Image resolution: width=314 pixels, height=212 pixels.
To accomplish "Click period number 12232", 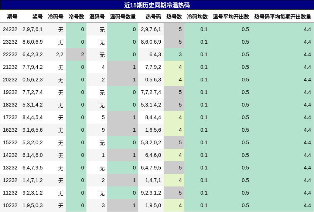I will [10, 180].
